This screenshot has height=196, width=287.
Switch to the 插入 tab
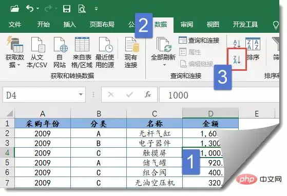point(69,24)
